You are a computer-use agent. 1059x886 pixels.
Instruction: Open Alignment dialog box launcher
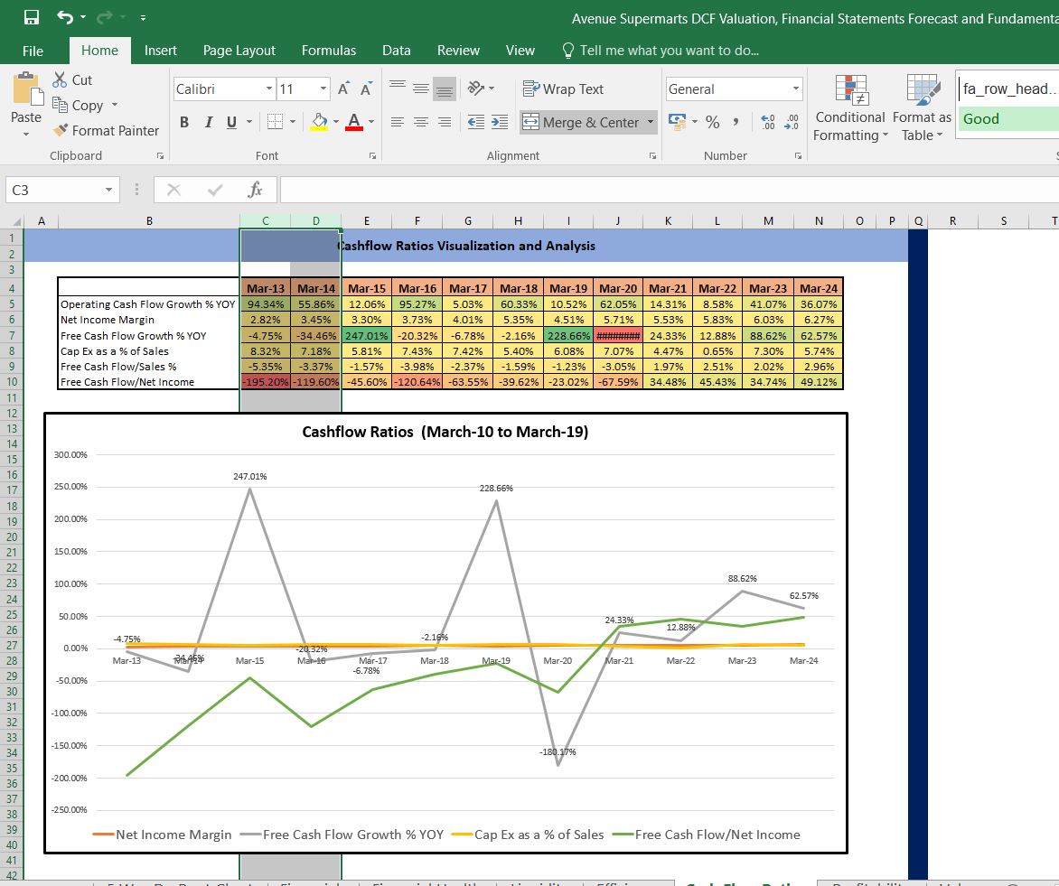tap(652, 156)
